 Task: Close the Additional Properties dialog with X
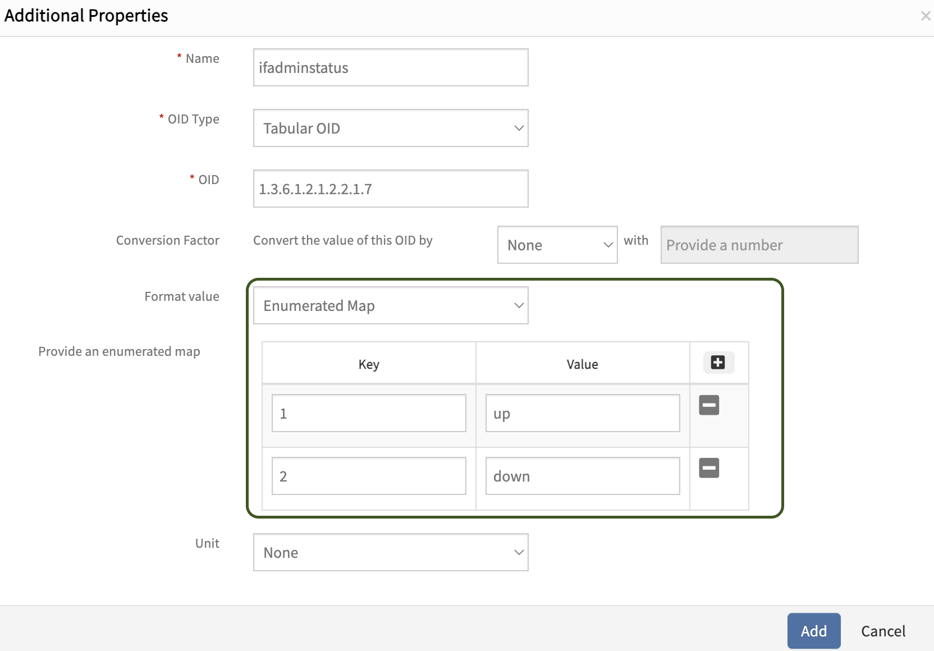pyautogui.click(x=925, y=16)
